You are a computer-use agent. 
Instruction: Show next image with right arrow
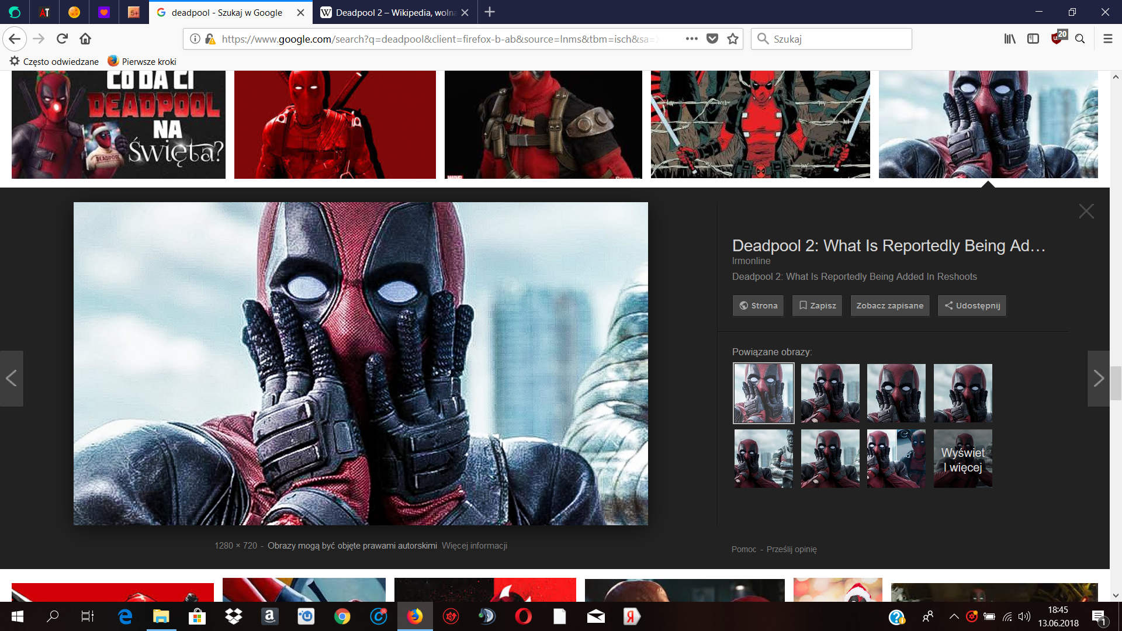coord(1099,379)
